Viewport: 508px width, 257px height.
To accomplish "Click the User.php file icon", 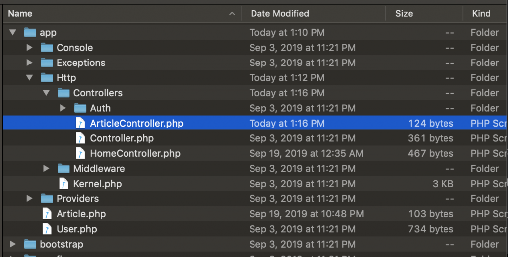I will [x=47, y=229].
